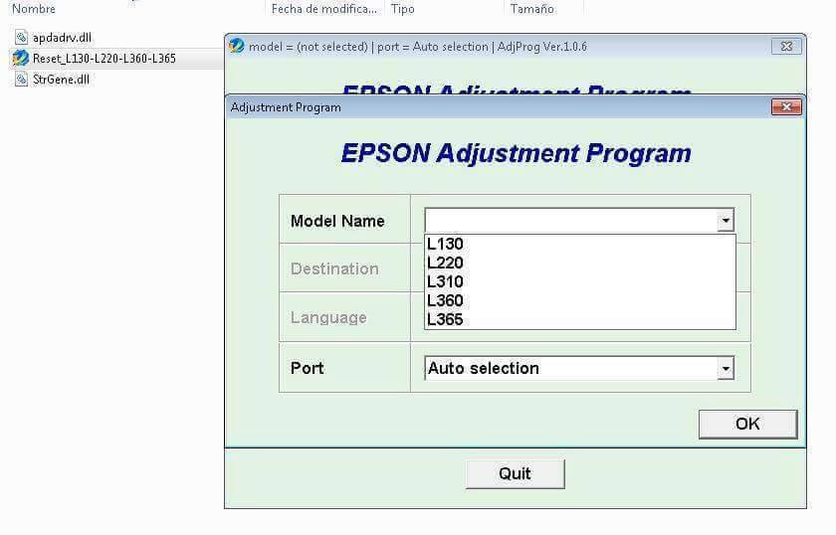The image size is (836, 535).
Task: Click the Model Name label
Action: [337, 221]
